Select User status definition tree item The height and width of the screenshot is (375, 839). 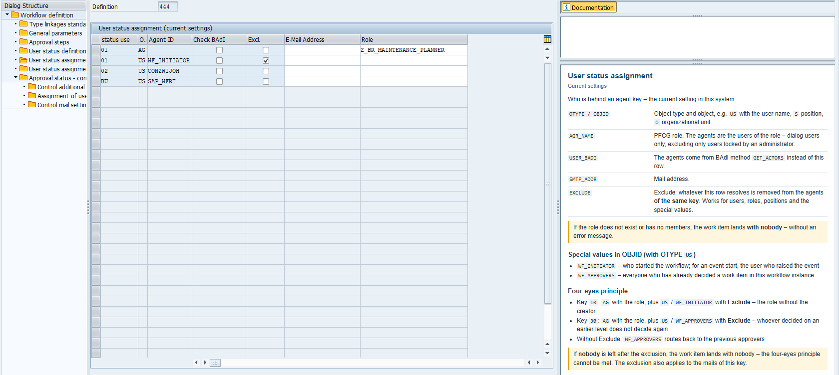pos(57,51)
